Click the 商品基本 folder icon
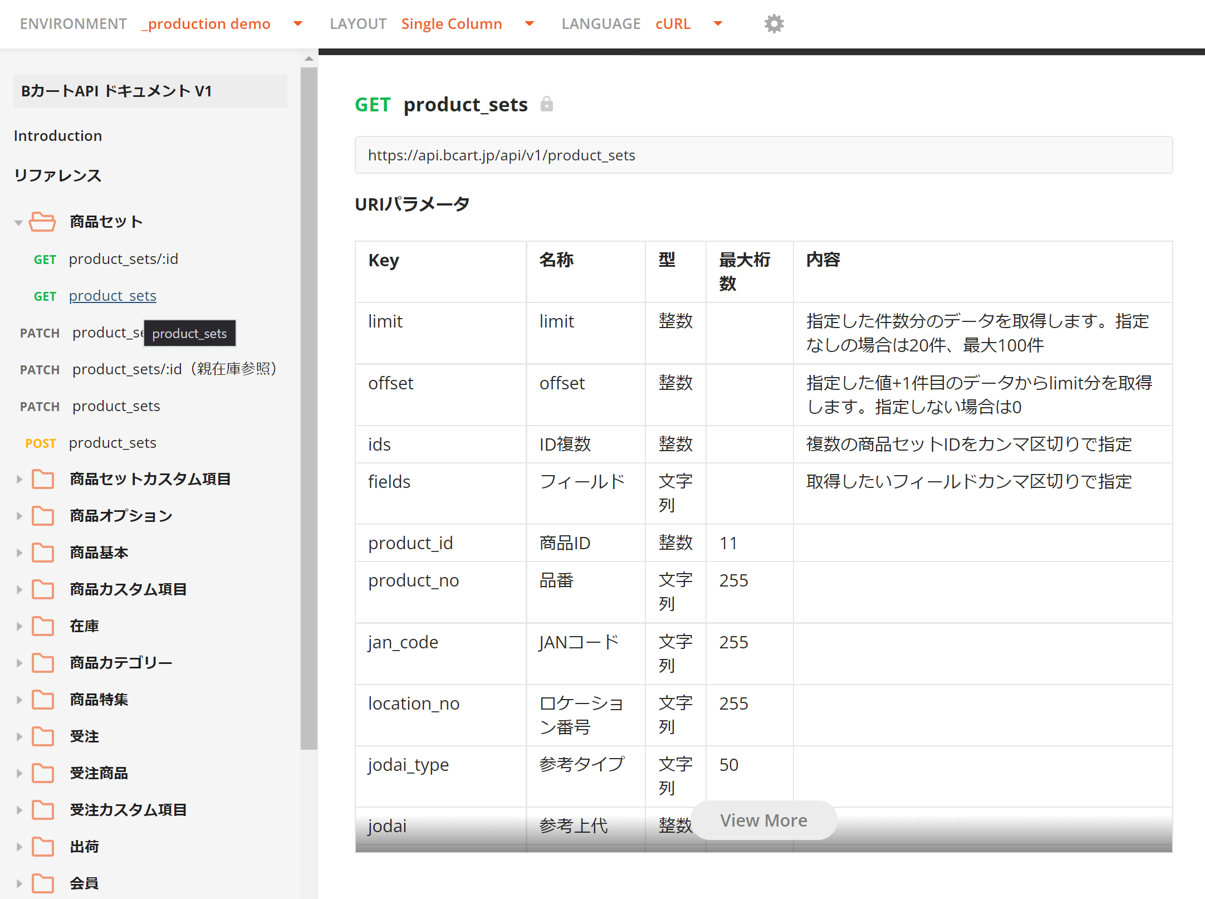The image size is (1205, 899). pos(43,553)
